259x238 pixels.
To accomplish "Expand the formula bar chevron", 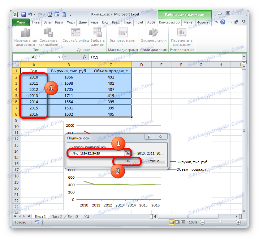I will pos(244,57).
